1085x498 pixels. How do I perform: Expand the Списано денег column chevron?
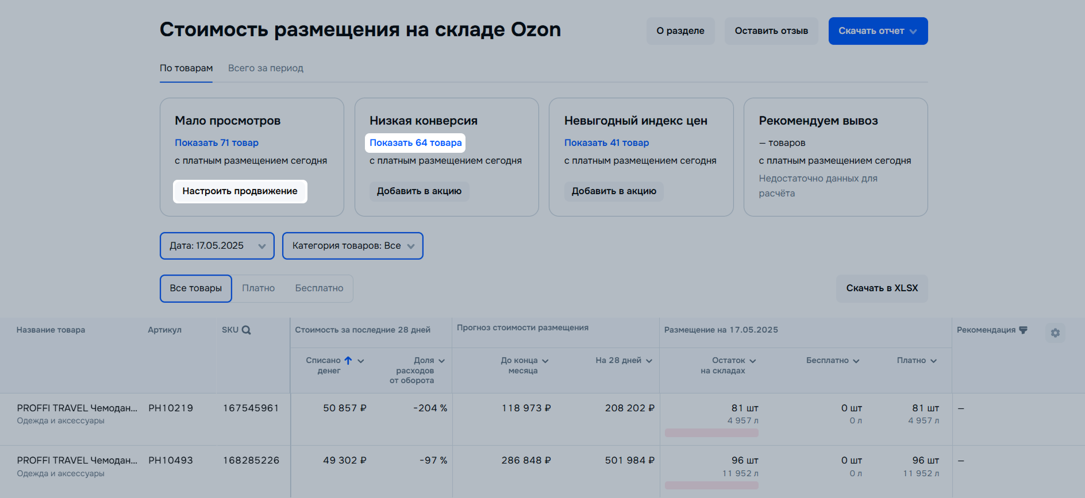click(x=361, y=361)
